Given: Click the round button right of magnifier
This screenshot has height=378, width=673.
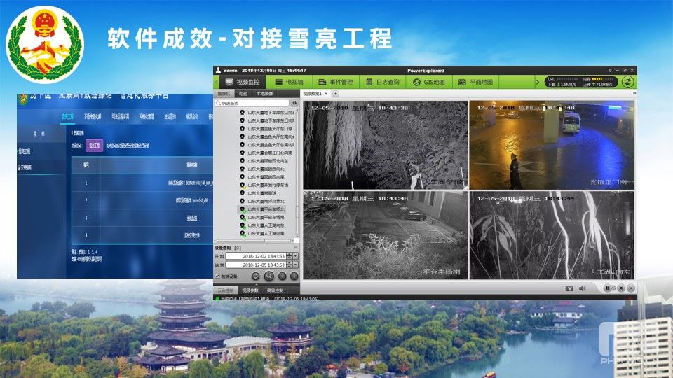Looking at the screenshot, I should (282, 276).
